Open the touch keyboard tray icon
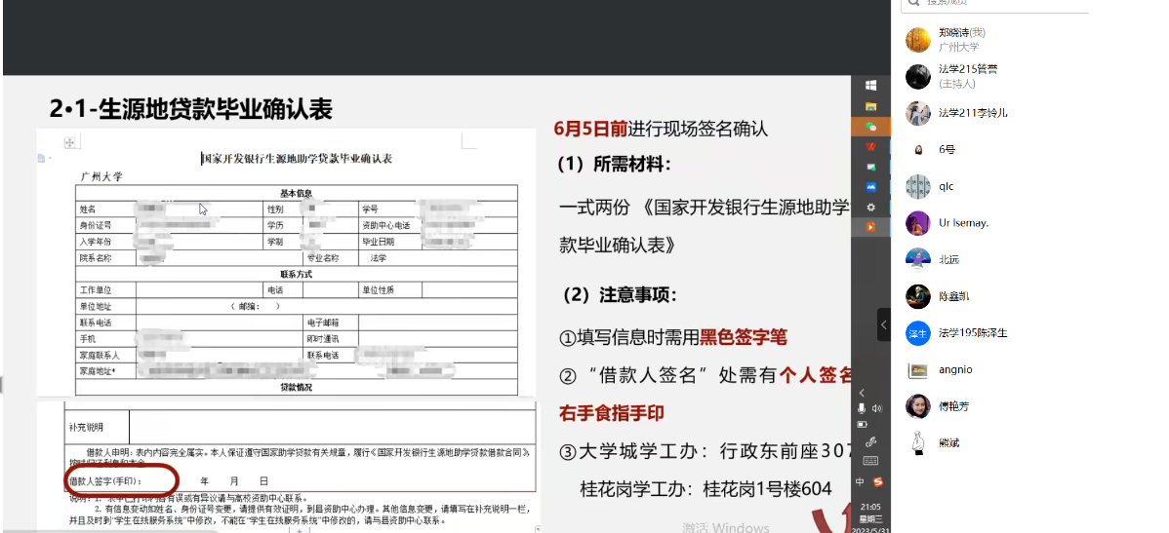 870,461
